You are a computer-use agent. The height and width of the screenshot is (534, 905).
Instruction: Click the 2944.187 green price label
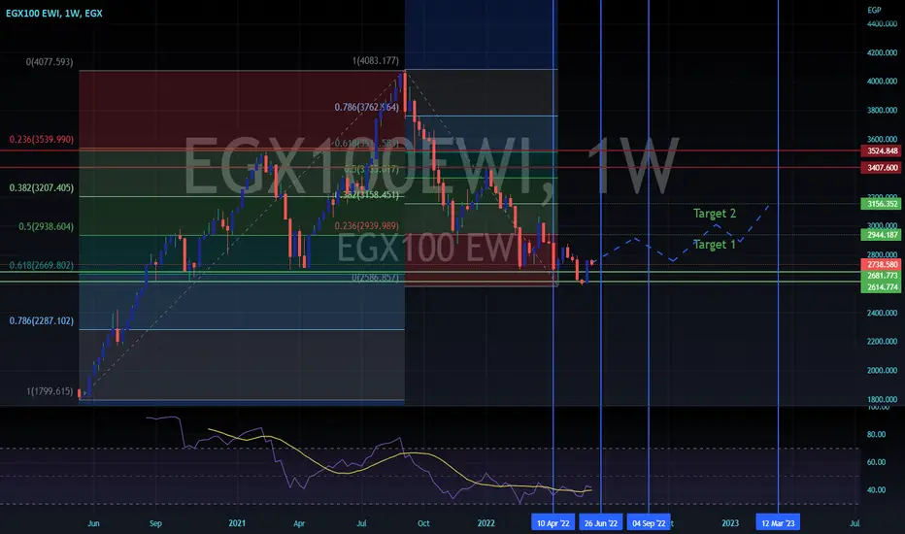click(x=882, y=235)
